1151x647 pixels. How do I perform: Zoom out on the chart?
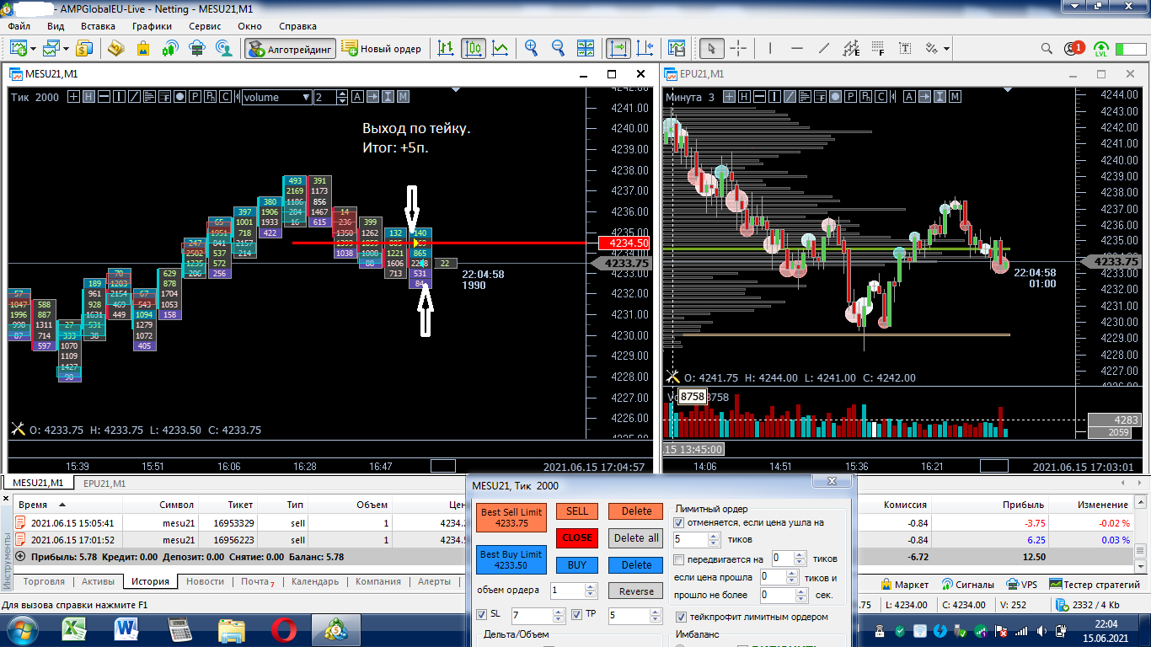[x=558, y=48]
